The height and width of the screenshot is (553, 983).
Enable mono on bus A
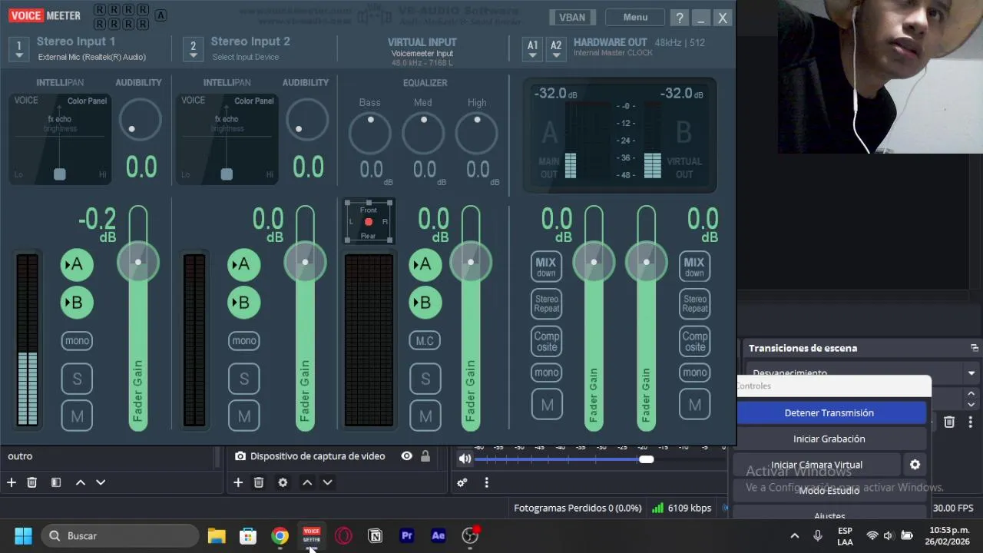click(546, 373)
